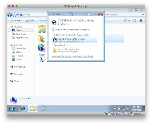Screen dimensions: 152x125
Task: Open the Action Center flag icon
Action: [115, 108]
